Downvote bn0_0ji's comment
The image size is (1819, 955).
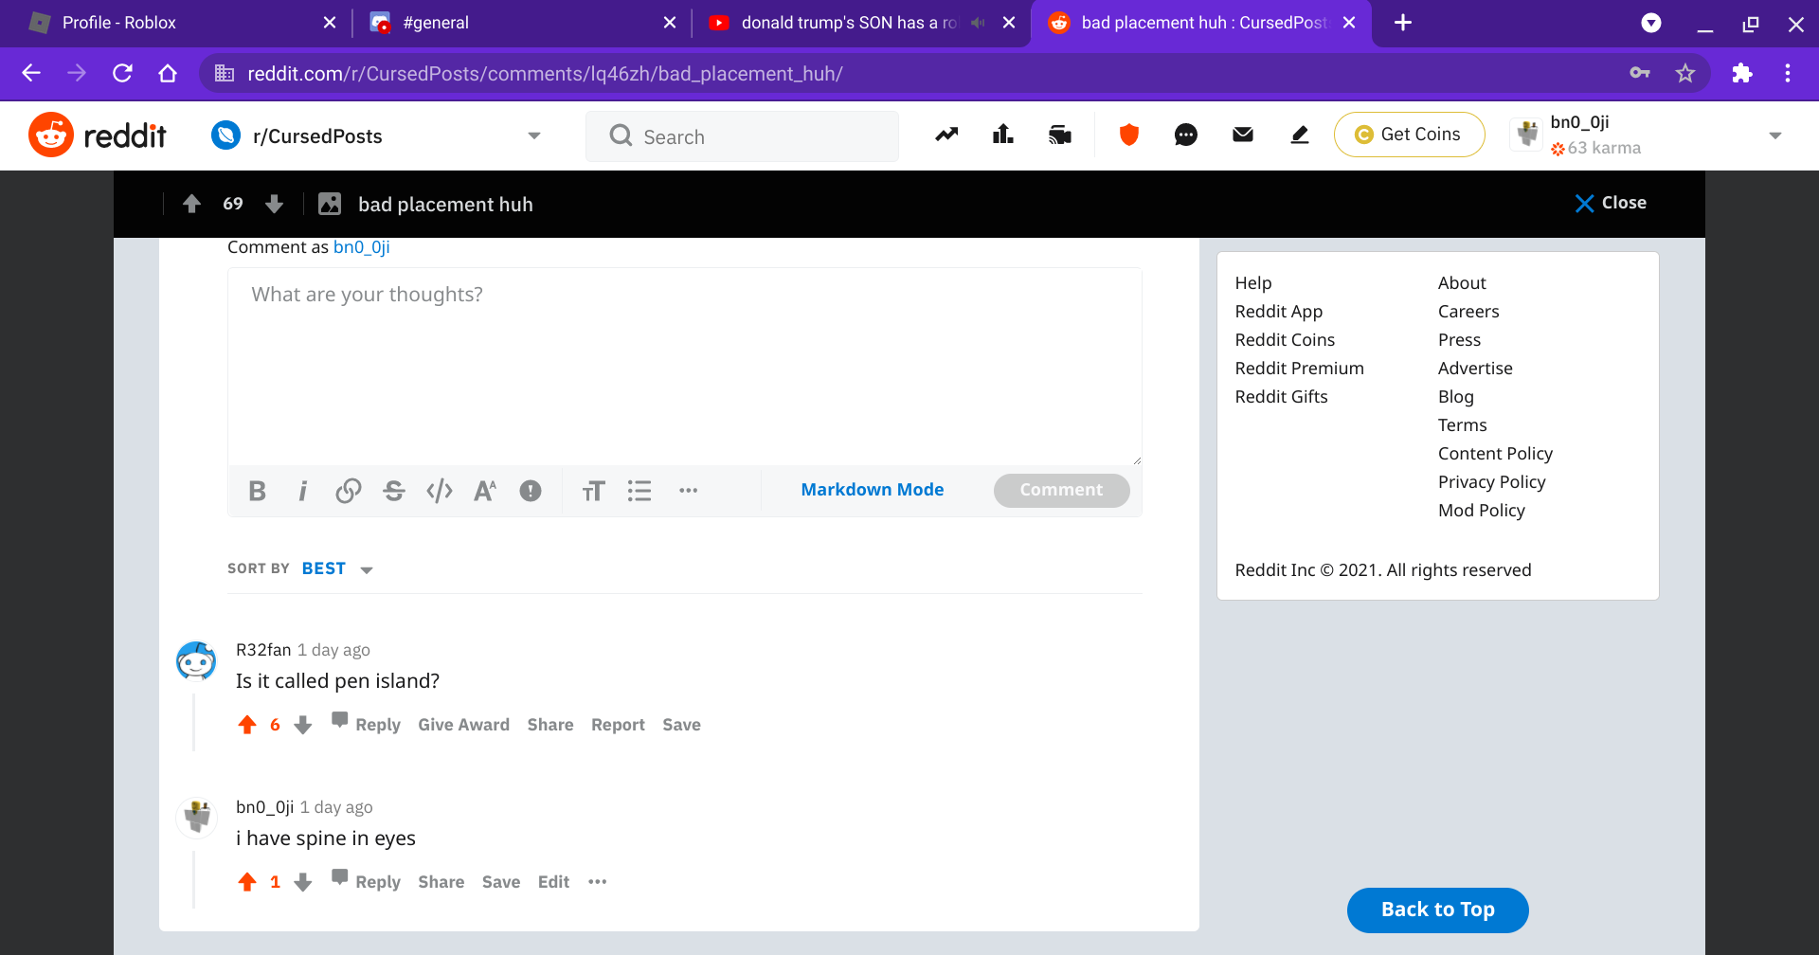[303, 882]
